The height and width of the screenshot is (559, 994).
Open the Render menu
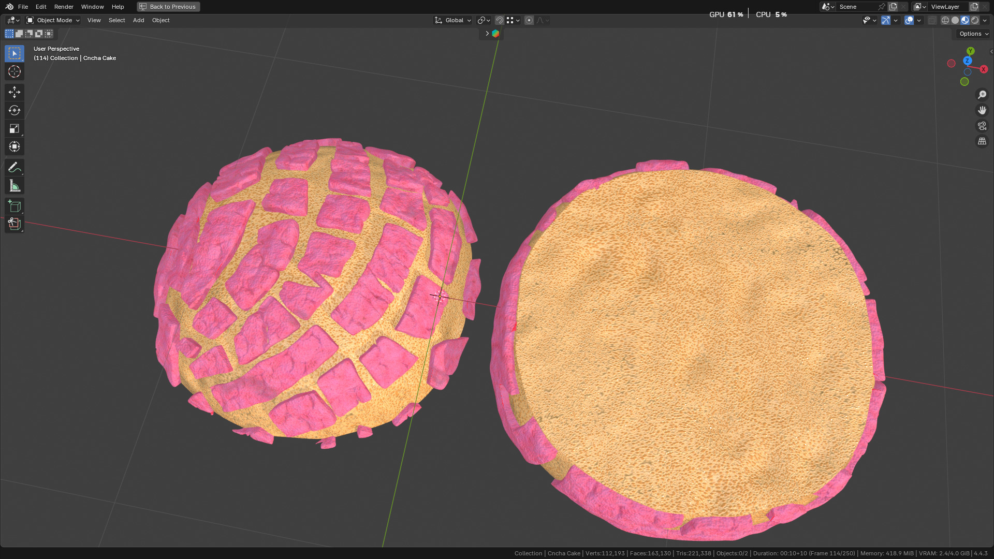[x=64, y=7]
